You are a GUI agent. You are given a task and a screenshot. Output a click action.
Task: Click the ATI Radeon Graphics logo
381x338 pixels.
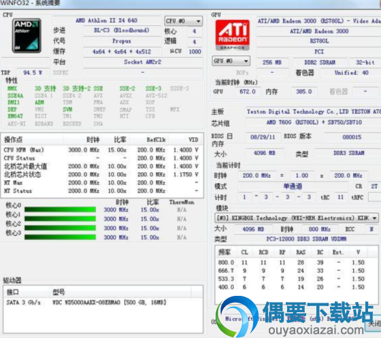pos(232,35)
